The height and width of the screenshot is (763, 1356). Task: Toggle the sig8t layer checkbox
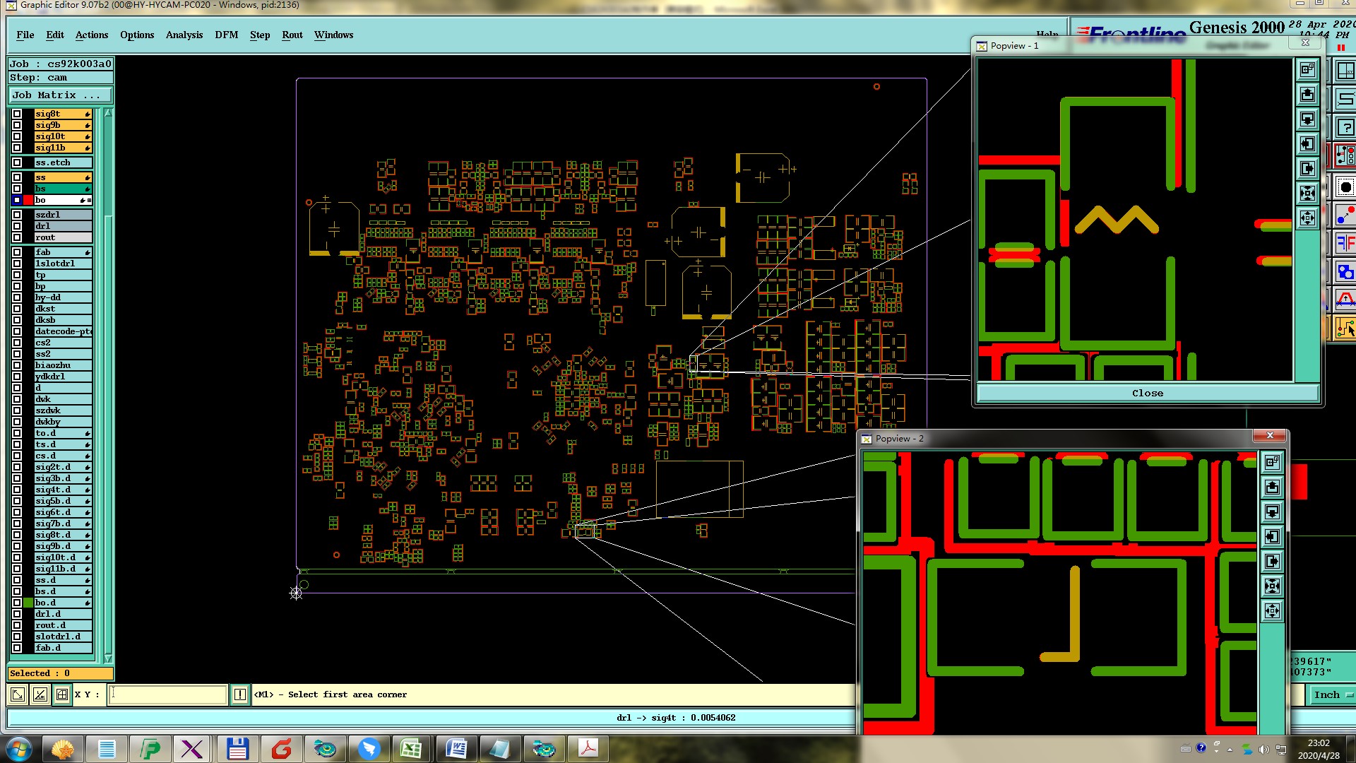[x=17, y=114]
